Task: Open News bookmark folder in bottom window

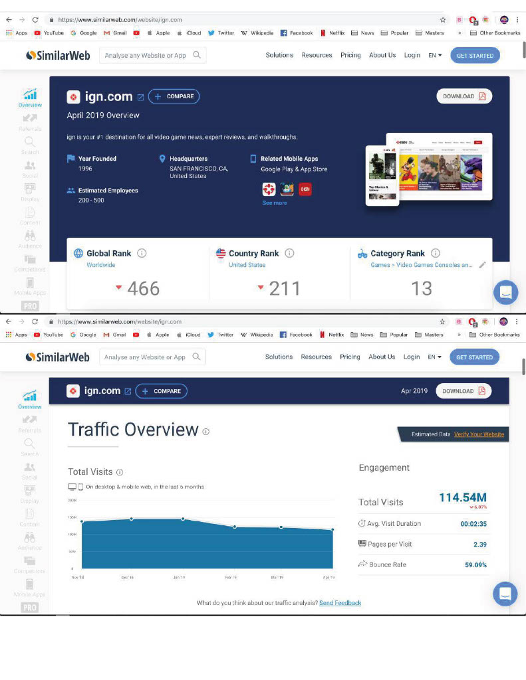Action: (362, 335)
